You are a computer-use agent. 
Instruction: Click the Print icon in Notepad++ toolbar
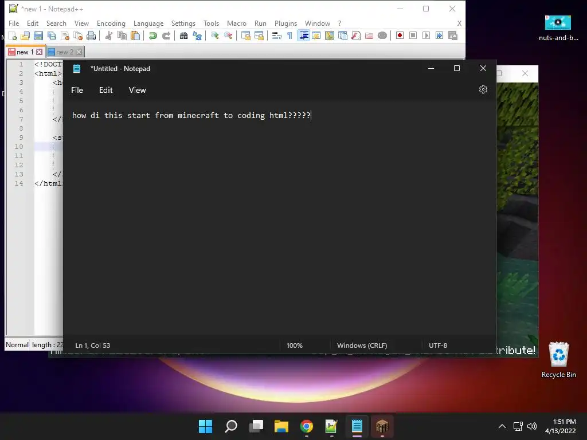click(x=91, y=36)
